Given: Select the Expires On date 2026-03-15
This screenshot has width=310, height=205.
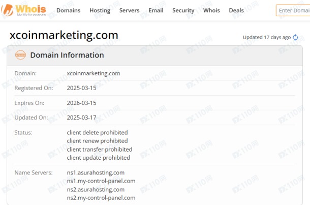Looking at the screenshot, I should 81,103.
